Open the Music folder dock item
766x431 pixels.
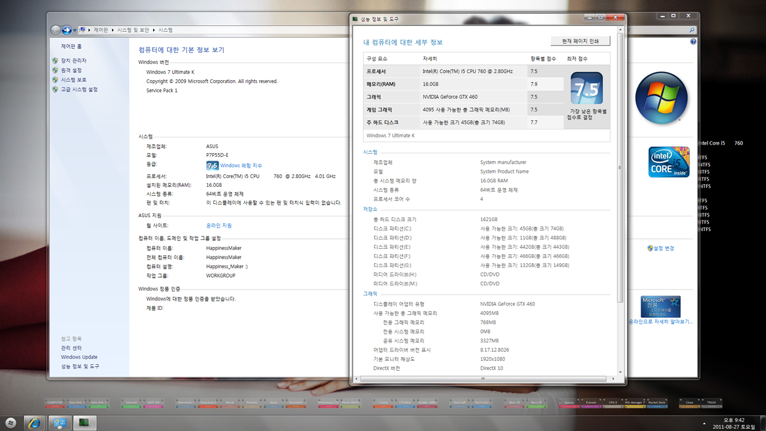[274, 404]
